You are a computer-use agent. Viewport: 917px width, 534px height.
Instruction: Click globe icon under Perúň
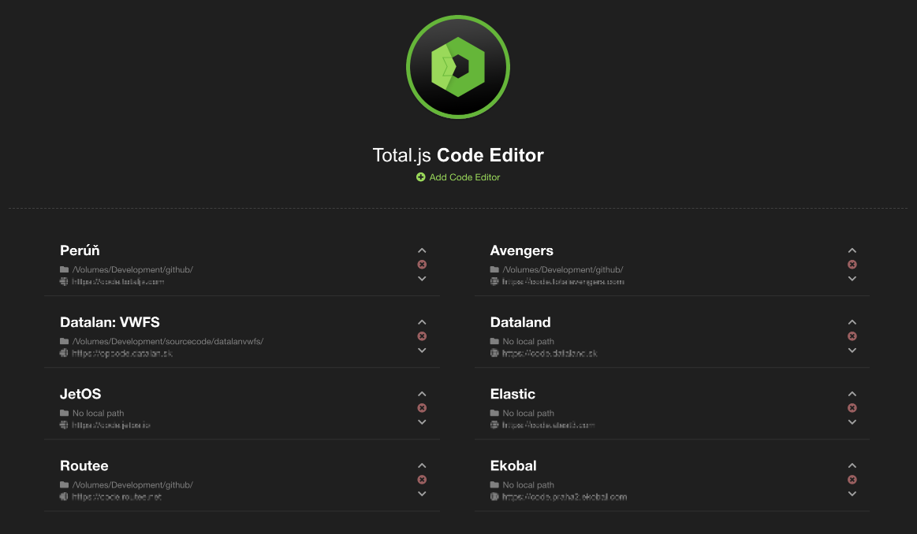click(64, 282)
